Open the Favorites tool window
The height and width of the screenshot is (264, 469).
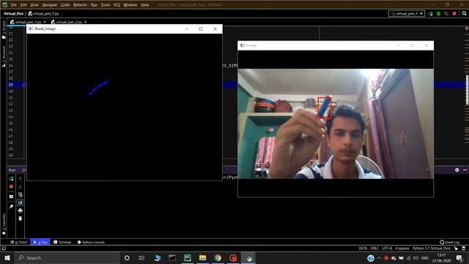[4, 224]
